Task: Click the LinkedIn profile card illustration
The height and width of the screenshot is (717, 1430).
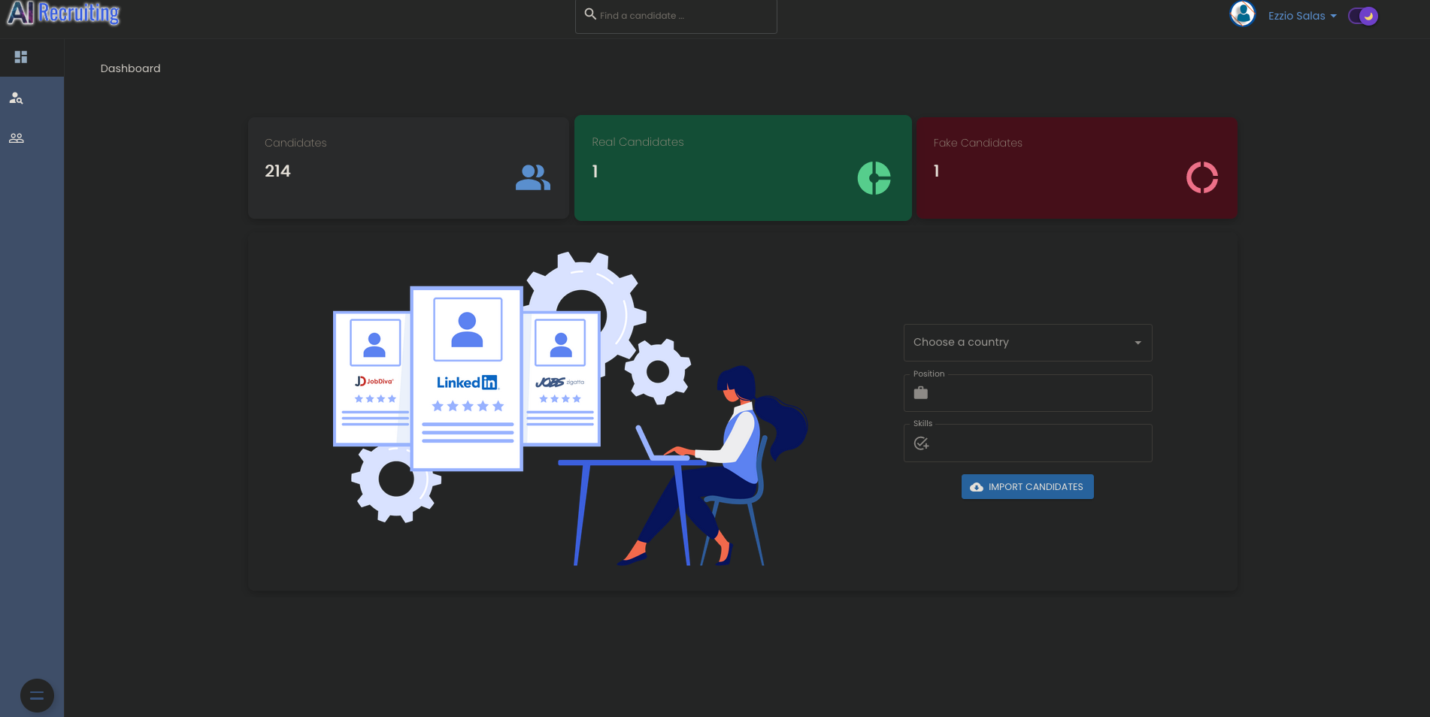Action: (x=467, y=379)
